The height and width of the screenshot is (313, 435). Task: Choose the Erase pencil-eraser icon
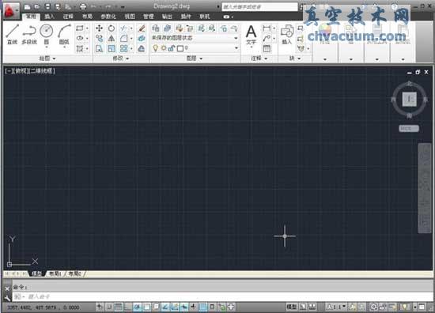pos(142,28)
